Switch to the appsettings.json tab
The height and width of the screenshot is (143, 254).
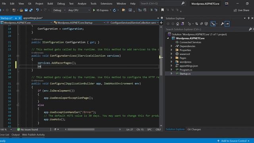(x=33, y=18)
